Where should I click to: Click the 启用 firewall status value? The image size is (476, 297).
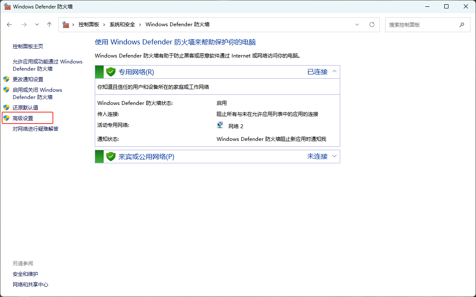point(222,103)
